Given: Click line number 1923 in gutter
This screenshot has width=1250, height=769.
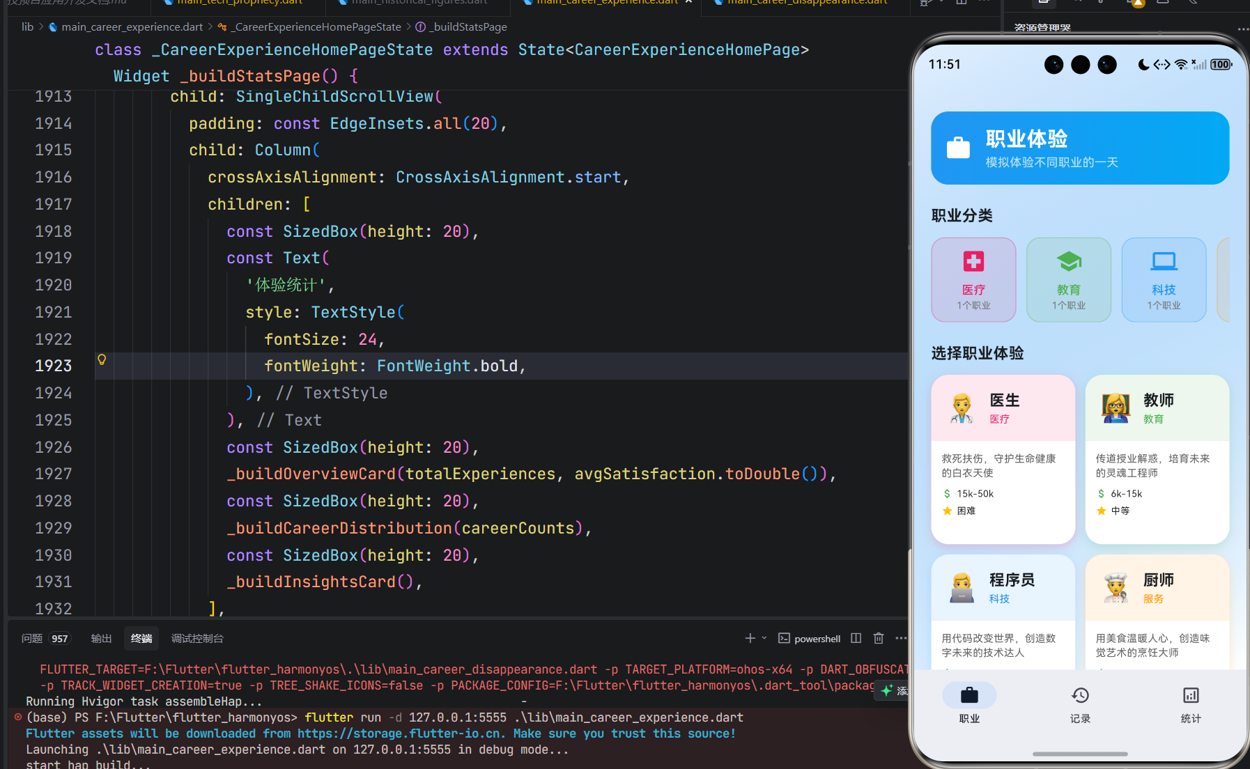Looking at the screenshot, I should coord(53,366).
